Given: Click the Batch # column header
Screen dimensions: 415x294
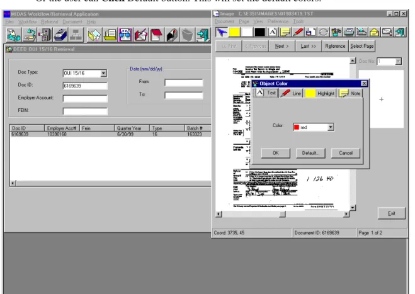Looking at the screenshot, I should click(x=198, y=128).
